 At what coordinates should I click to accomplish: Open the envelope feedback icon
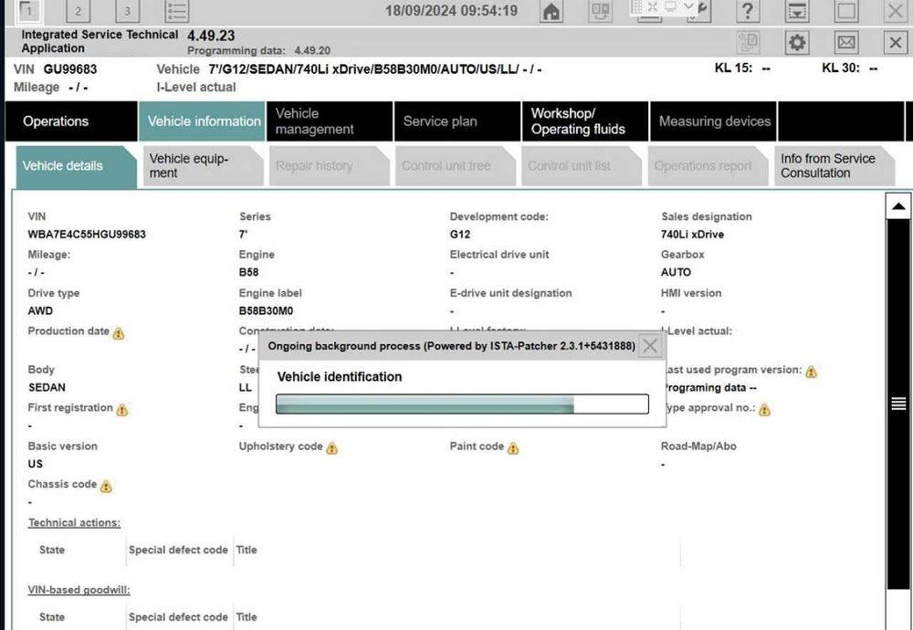click(846, 42)
